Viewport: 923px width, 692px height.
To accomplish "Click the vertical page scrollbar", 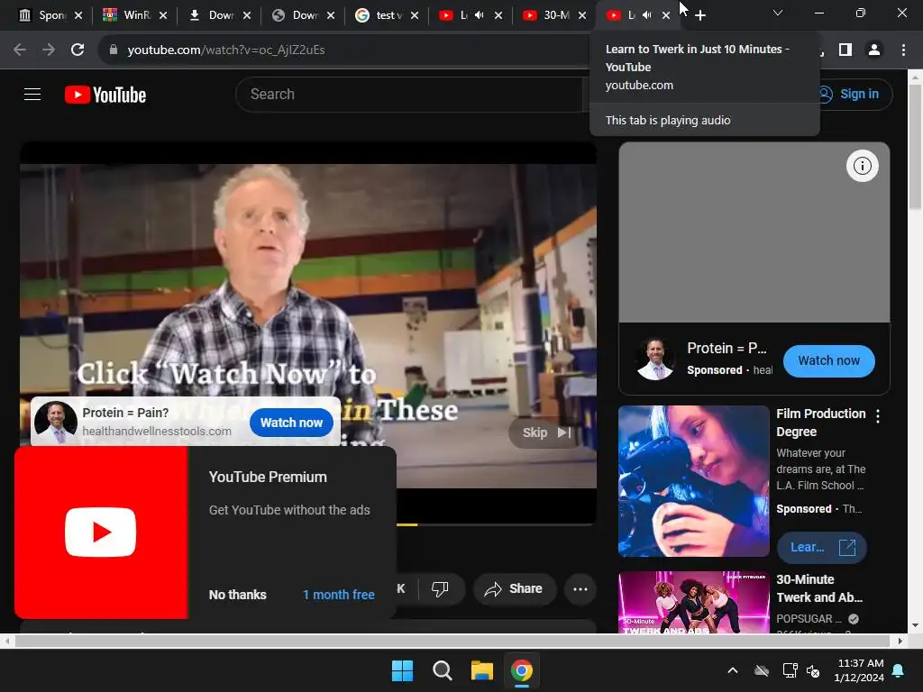I will click(915, 147).
